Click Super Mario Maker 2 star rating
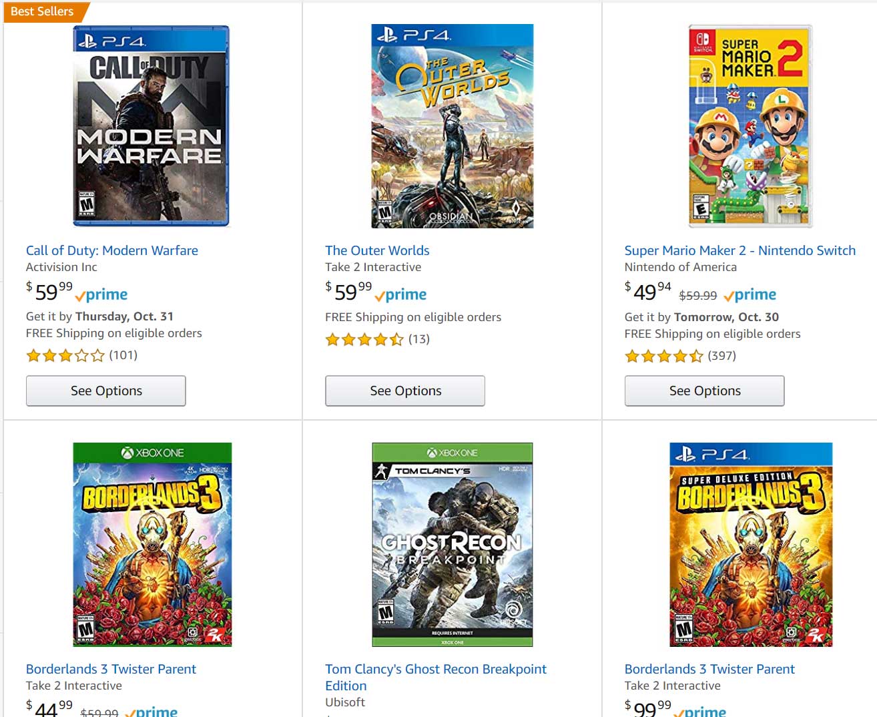This screenshot has width=877, height=717. point(663,356)
